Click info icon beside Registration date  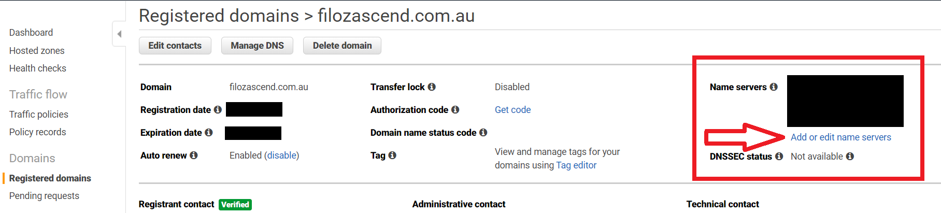point(218,110)
